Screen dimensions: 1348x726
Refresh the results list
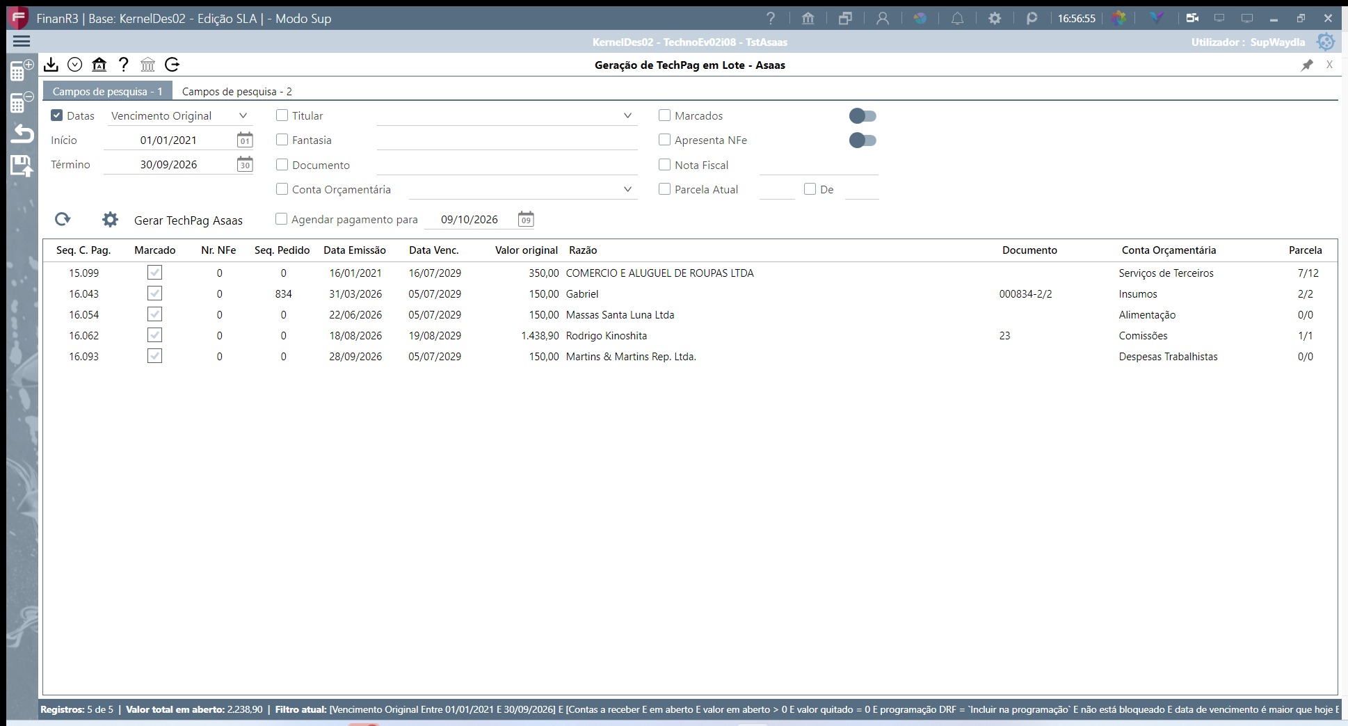click(63, 220)
